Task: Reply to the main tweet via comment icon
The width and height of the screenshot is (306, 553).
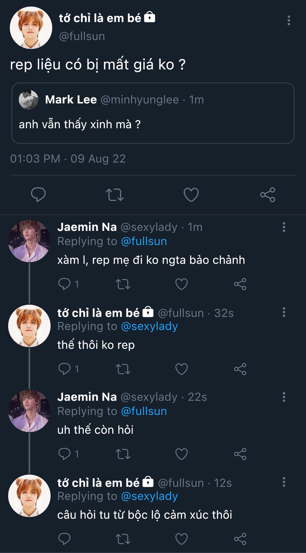Action: 38,195
